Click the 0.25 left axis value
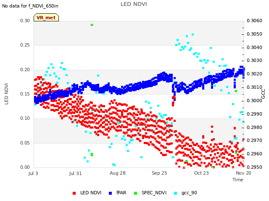 [25, 45]
